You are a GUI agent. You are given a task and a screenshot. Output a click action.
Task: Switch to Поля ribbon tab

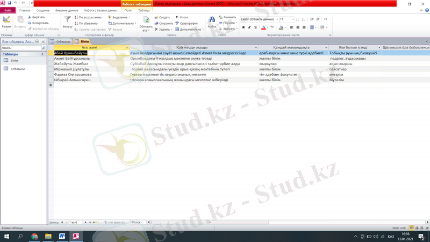tap(128, 10)
